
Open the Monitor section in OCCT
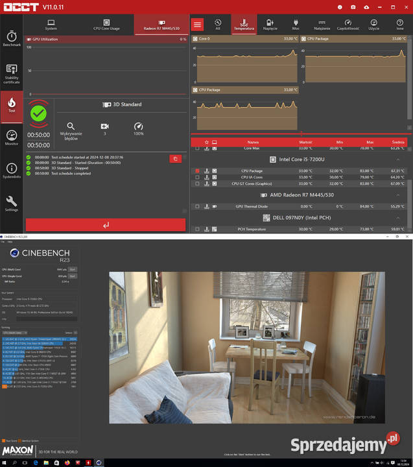coord(12,138)
